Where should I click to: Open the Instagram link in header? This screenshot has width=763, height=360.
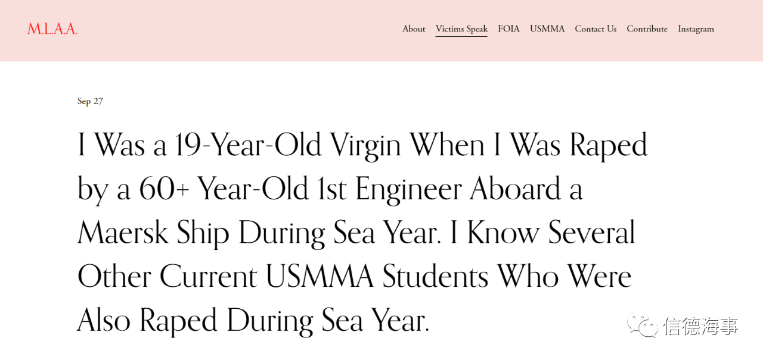696,29
